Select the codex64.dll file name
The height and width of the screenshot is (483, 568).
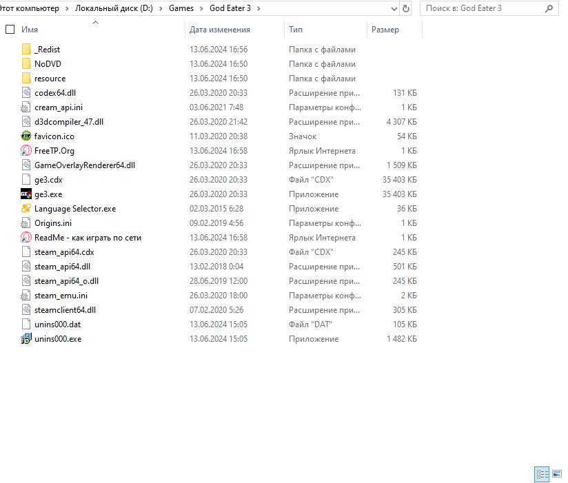point(55,93)
